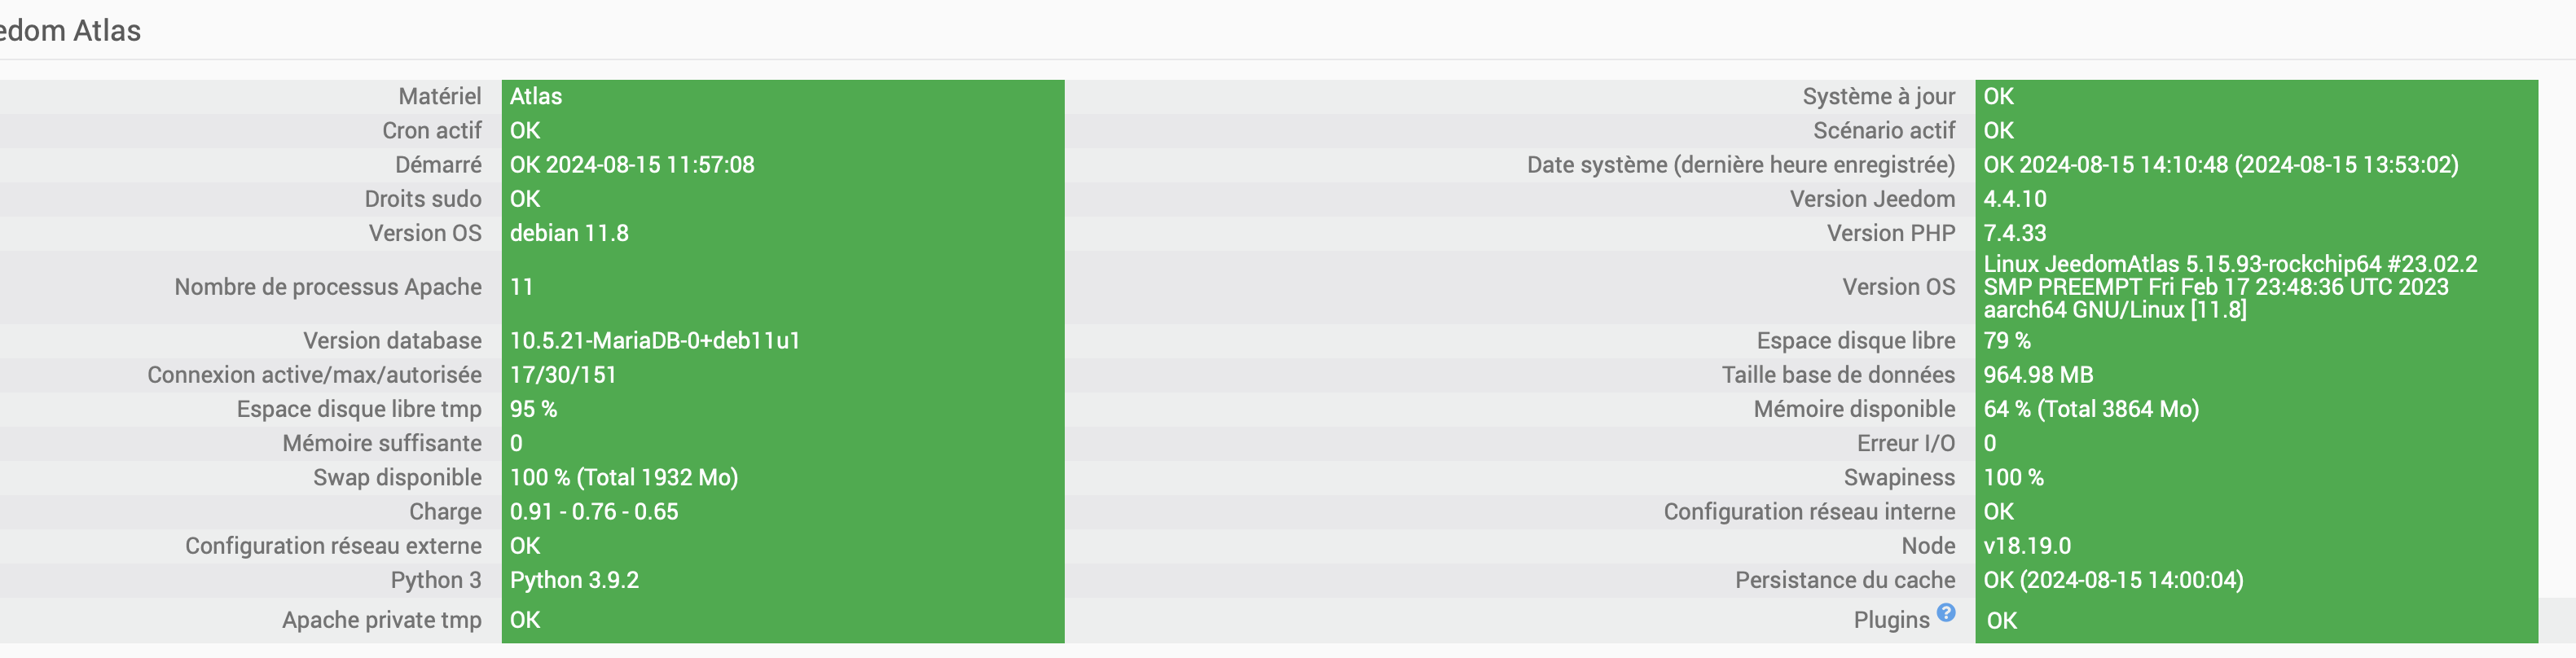Select the Linux JeedomAtlas kernel version text
The height and width of the screenshot is (658, 2576).
(2229, 287)
